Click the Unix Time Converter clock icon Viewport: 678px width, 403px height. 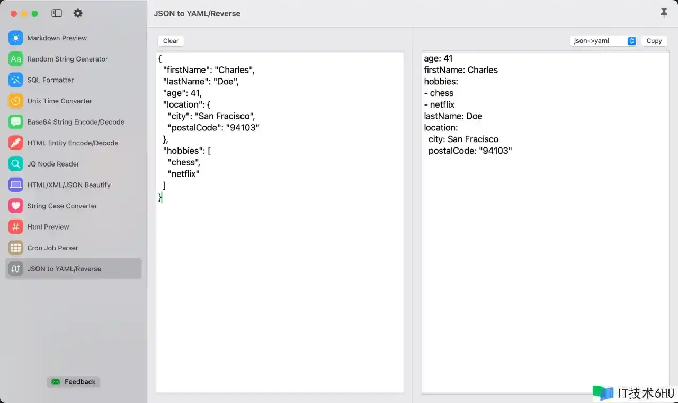point(16,101)
